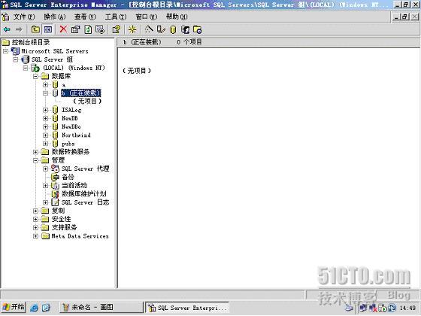Open the 工具(T) menu

pyautogui.click(x=116, y=17)
